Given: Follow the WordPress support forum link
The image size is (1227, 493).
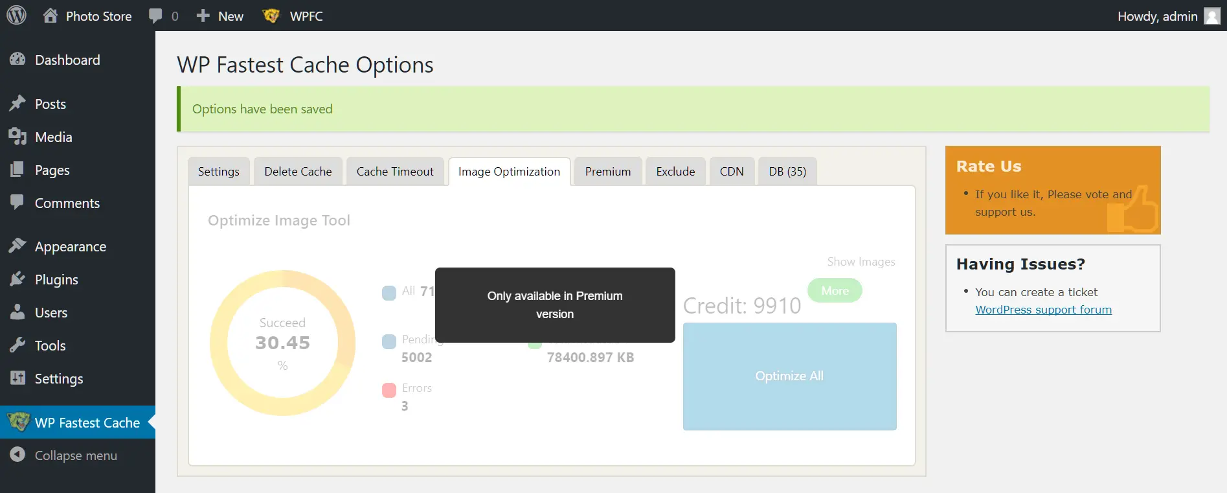Looking at the screenshot, I should [x=1043, y=310].
